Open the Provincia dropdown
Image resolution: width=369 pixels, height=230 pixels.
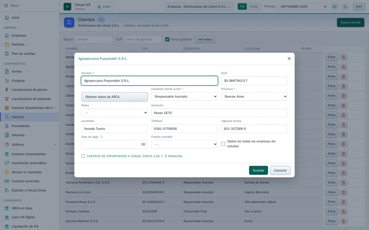click(254, 97)
